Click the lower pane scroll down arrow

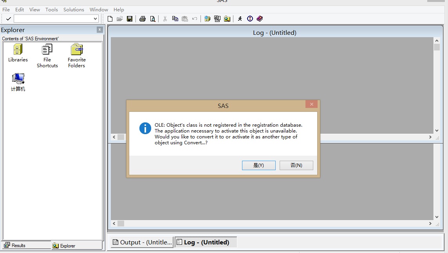[x=437, y=217]
